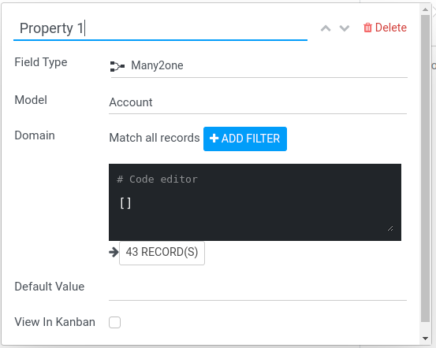Image resolution: width=436 pixels, height=348 pixels.
Task: Click the 'Field Type' label
Action: point(41,62)
